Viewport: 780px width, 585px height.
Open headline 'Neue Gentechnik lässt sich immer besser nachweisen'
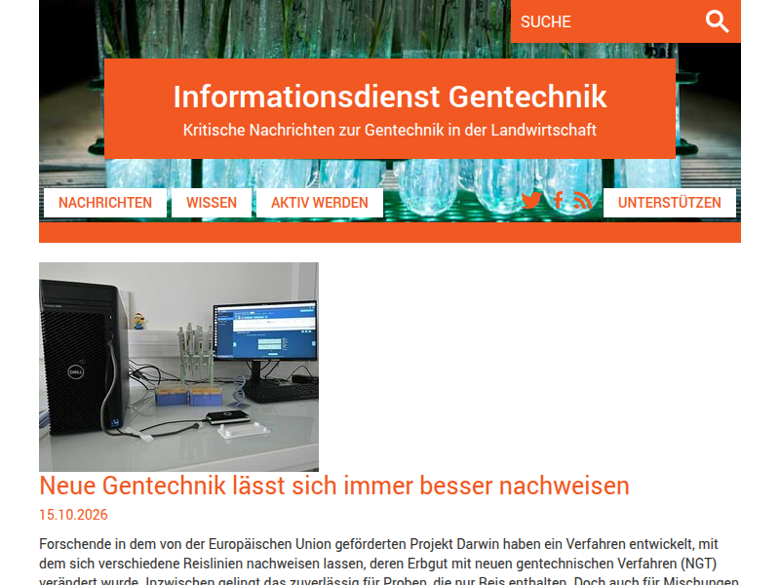point(334,486)
